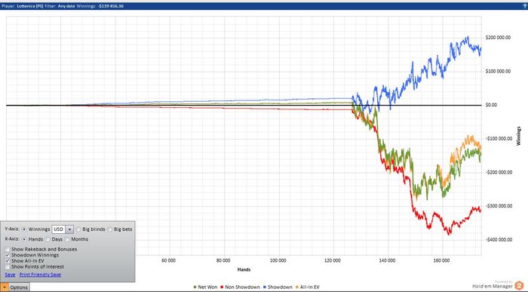
Task: Select the Hands X-Axis radio button
Action: coord(25,239)
